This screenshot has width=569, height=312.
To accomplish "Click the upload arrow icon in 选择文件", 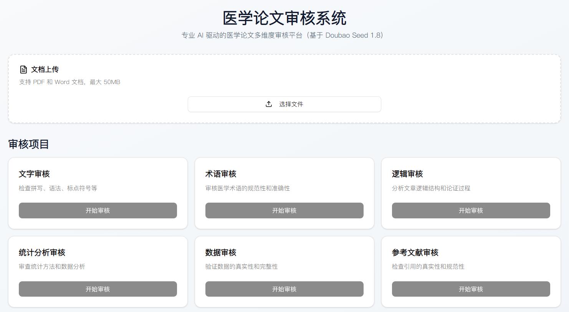I will point(269,104).
